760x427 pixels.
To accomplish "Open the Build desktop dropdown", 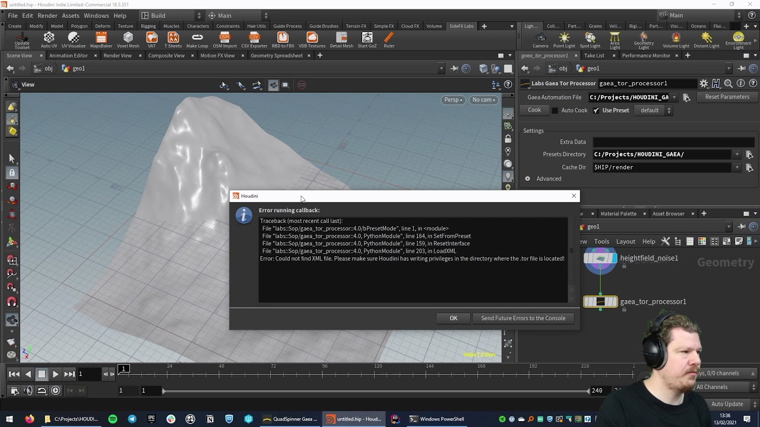I will [170, 15].
